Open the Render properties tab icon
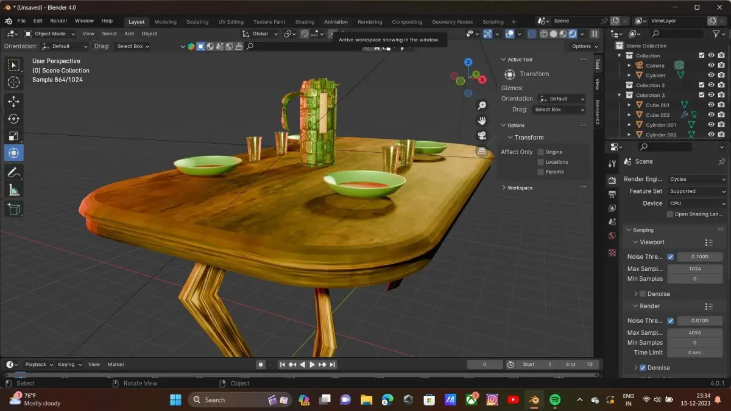Viewport: 731px width, 411px height. pyautogui.click(x=612, y=180)
